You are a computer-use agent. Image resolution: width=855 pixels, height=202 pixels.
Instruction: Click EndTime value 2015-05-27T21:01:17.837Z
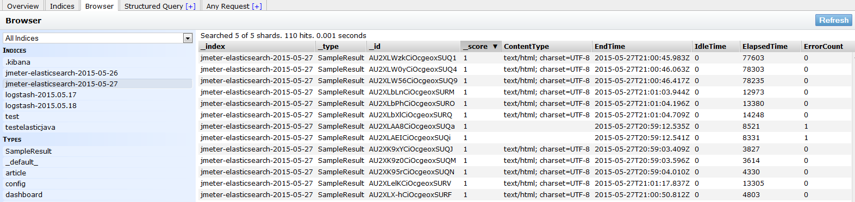[642, 183]
